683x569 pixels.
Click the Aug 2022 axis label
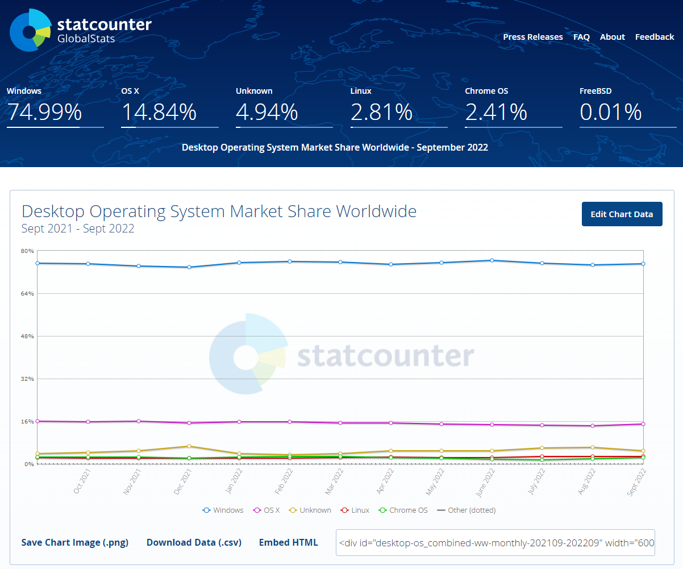(x=588, y=480)
